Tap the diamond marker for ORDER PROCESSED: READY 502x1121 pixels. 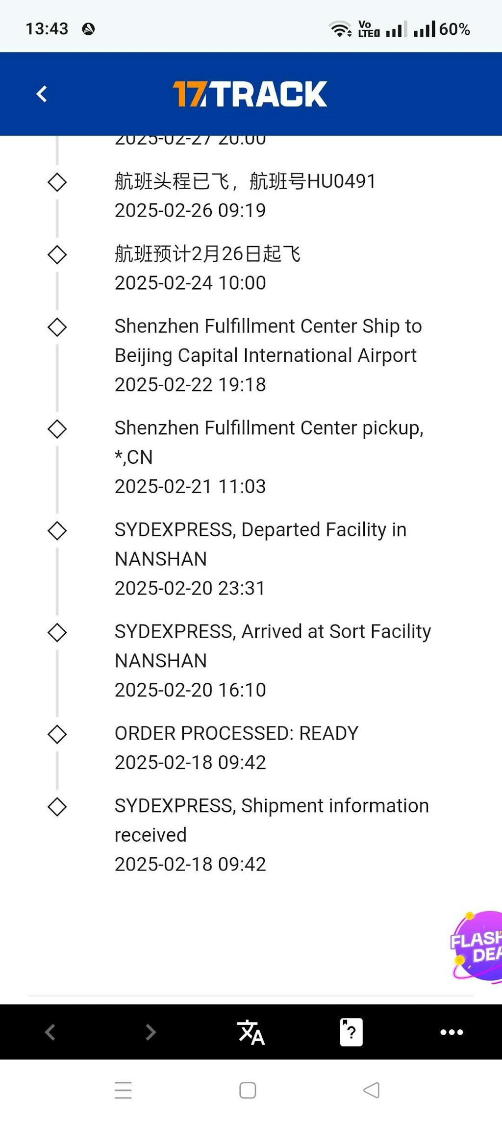tap(57, 734)
